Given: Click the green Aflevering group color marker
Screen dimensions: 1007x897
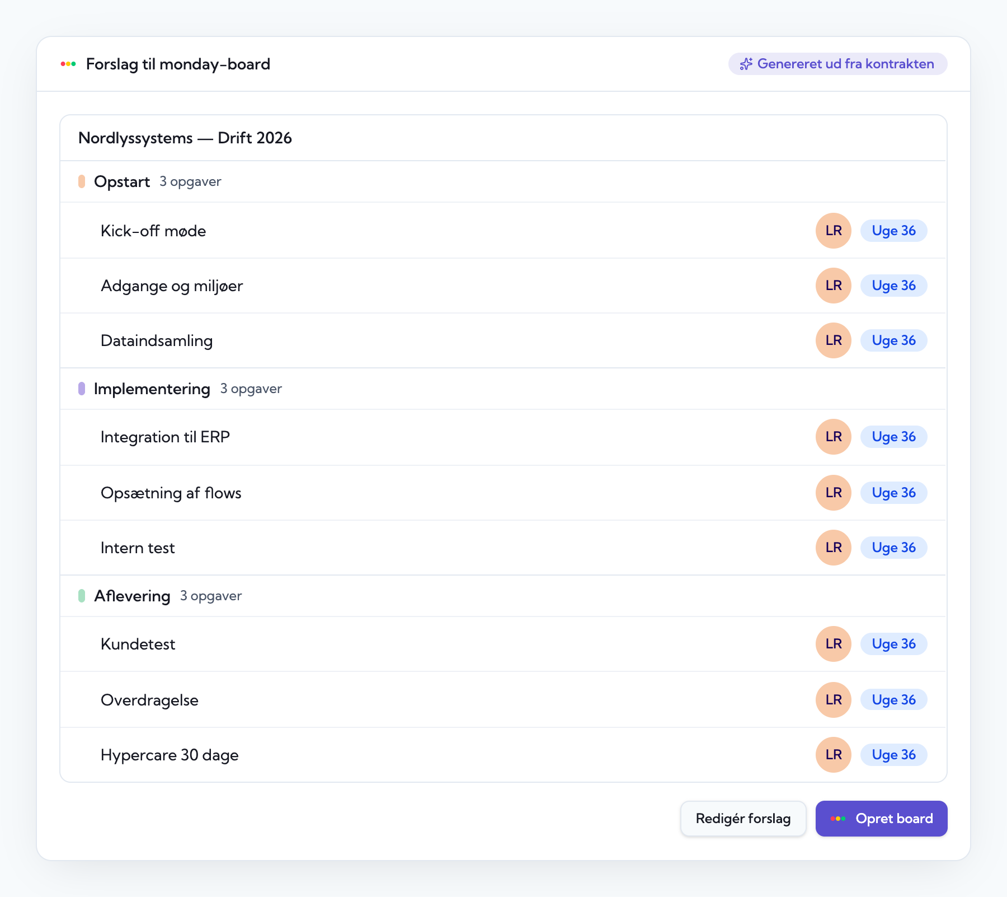Looking at the screenshot, I should tap(82, 596).
